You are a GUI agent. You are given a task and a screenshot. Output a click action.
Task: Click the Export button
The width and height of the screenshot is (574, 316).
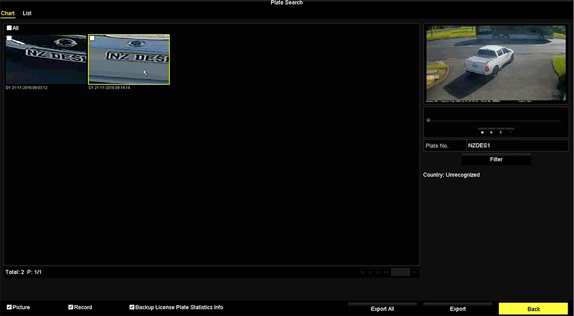click(x=458, y=309)
